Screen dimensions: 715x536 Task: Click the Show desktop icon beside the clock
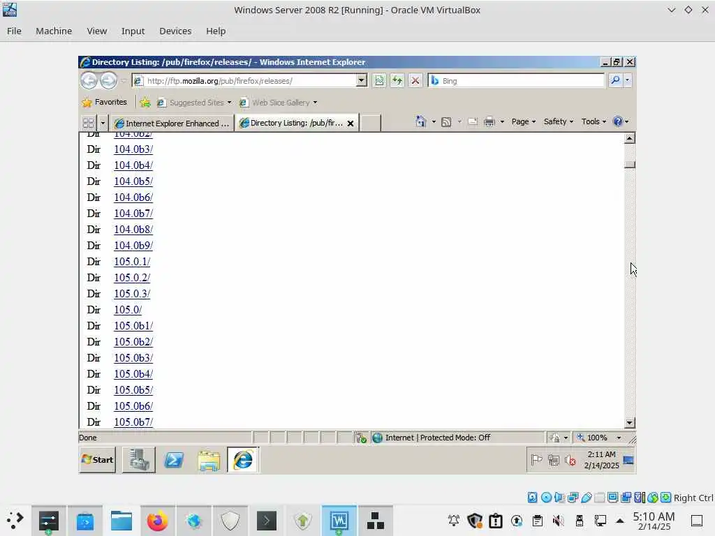tap(628, 461)
